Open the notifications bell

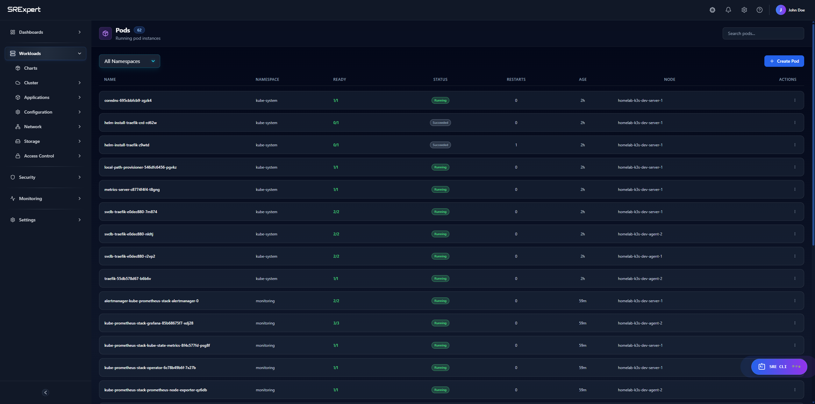tap(728, 10)
